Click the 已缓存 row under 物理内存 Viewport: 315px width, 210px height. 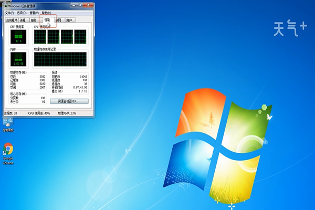click(28, 80)
